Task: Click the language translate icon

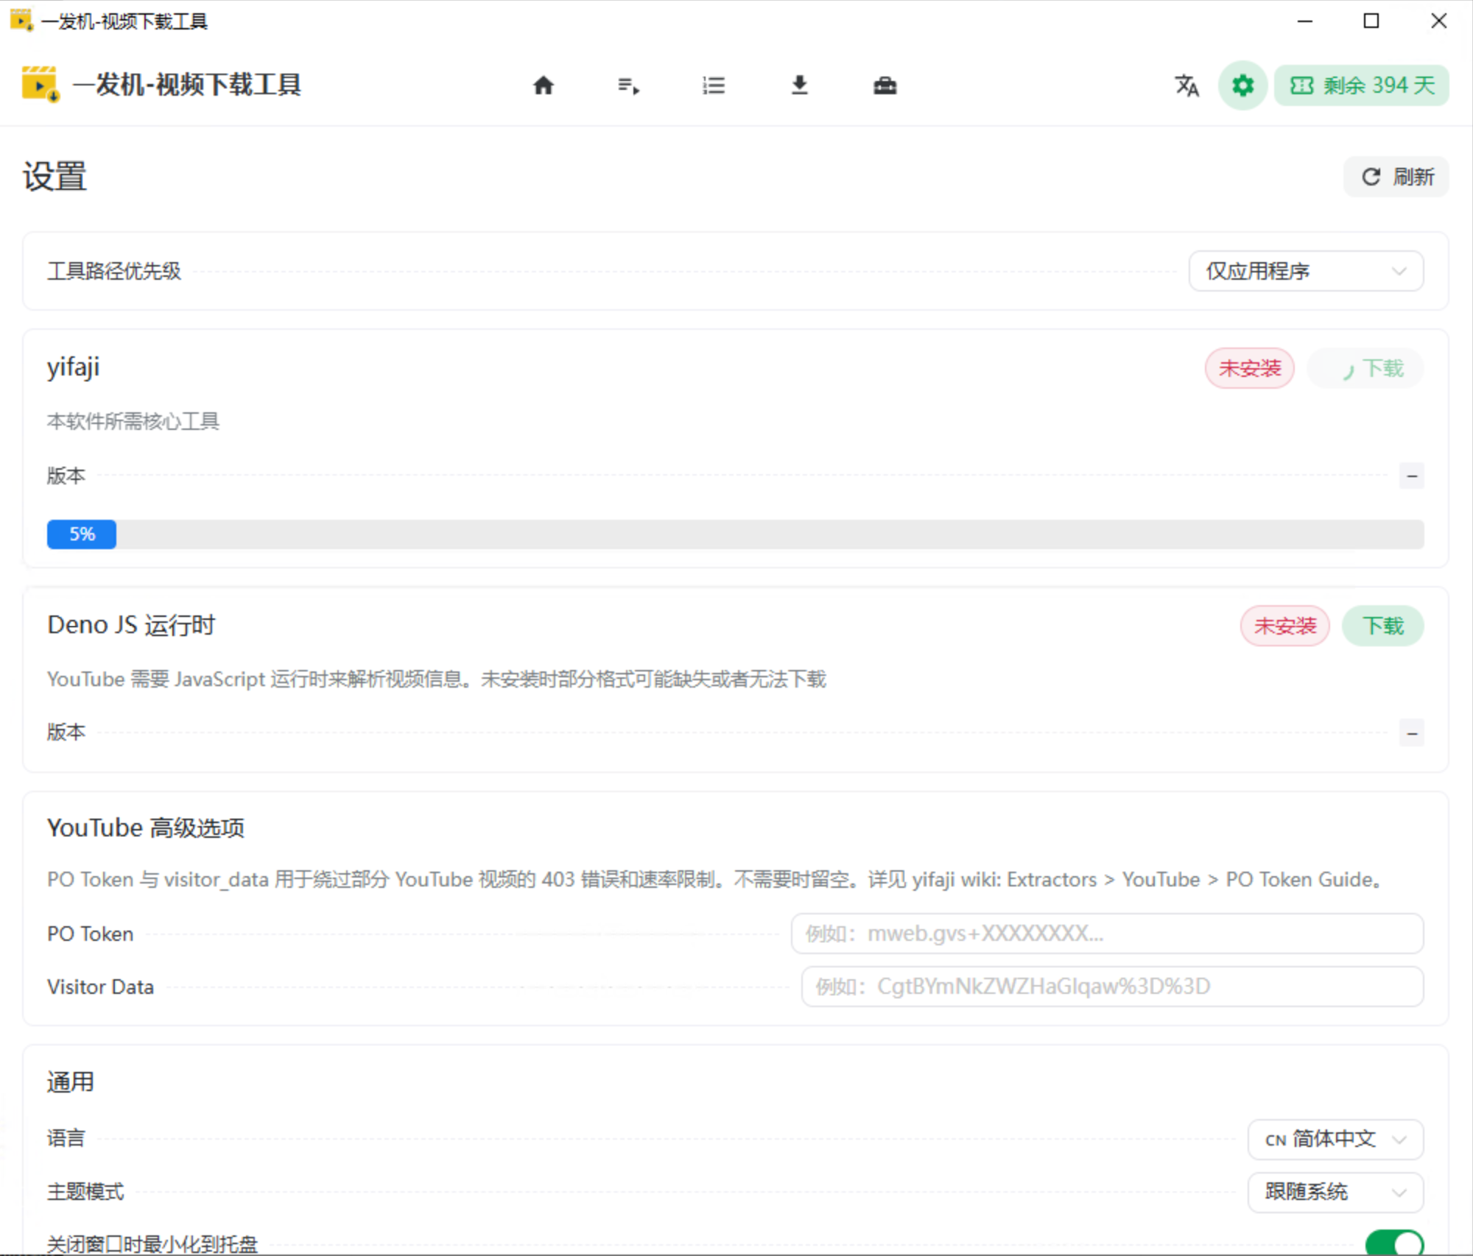Action: [x=1187, y=85]
